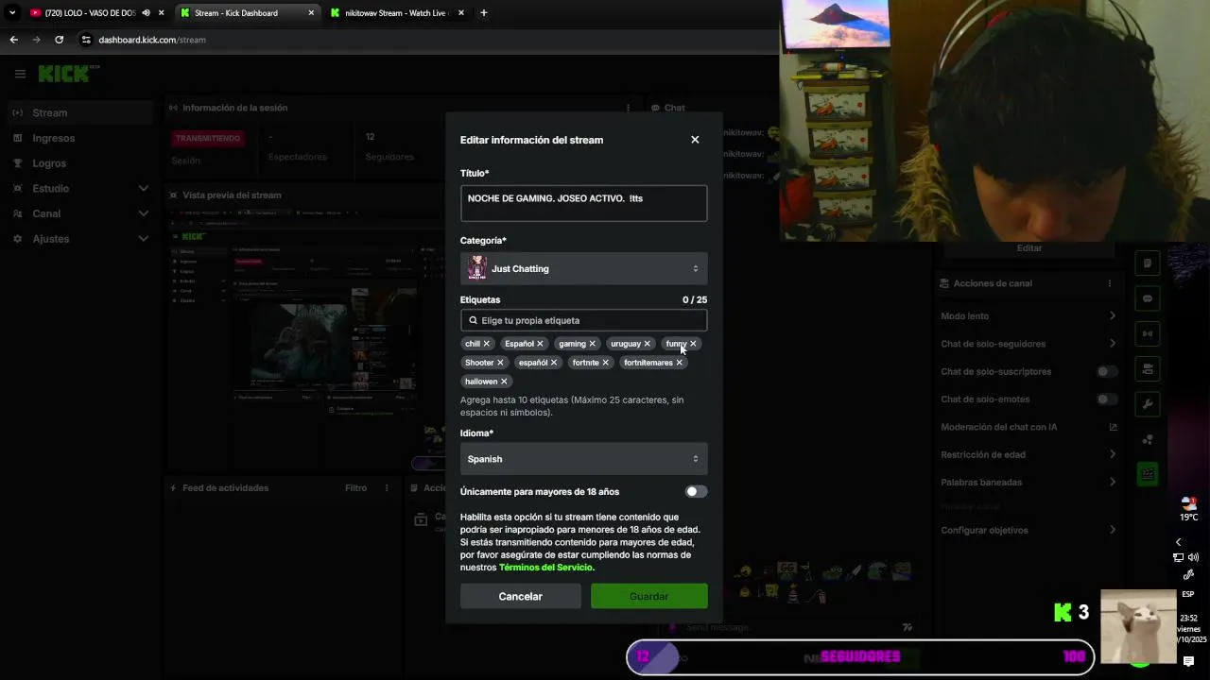Select the Stream - Kick Dashboard browser tab
The height and width of the screenshot is (680, 1210).
pos(248,13)
